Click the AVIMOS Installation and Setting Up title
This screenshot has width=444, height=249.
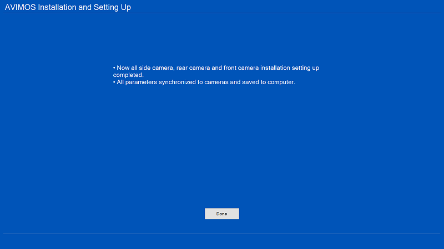(x=68, y=7)
